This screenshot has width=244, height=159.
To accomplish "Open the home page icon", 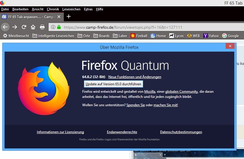I will point(33,27).
